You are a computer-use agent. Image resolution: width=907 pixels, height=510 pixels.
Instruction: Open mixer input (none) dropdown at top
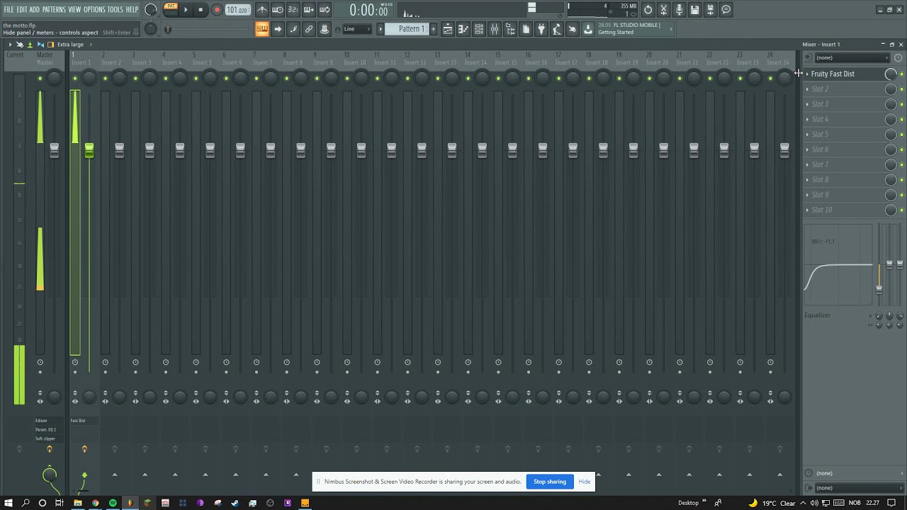click(851, 57)
